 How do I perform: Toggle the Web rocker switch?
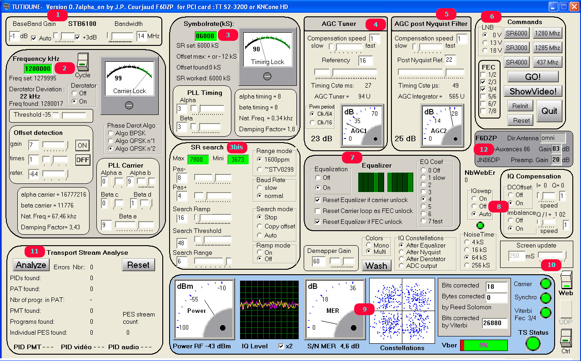[x=565, y=280]
